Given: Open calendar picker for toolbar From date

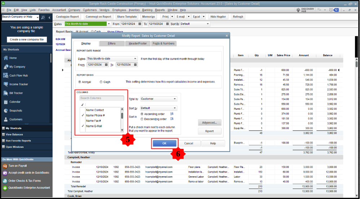Looking at the screenshot, I should pyautogui.click(x=140, y=24).
